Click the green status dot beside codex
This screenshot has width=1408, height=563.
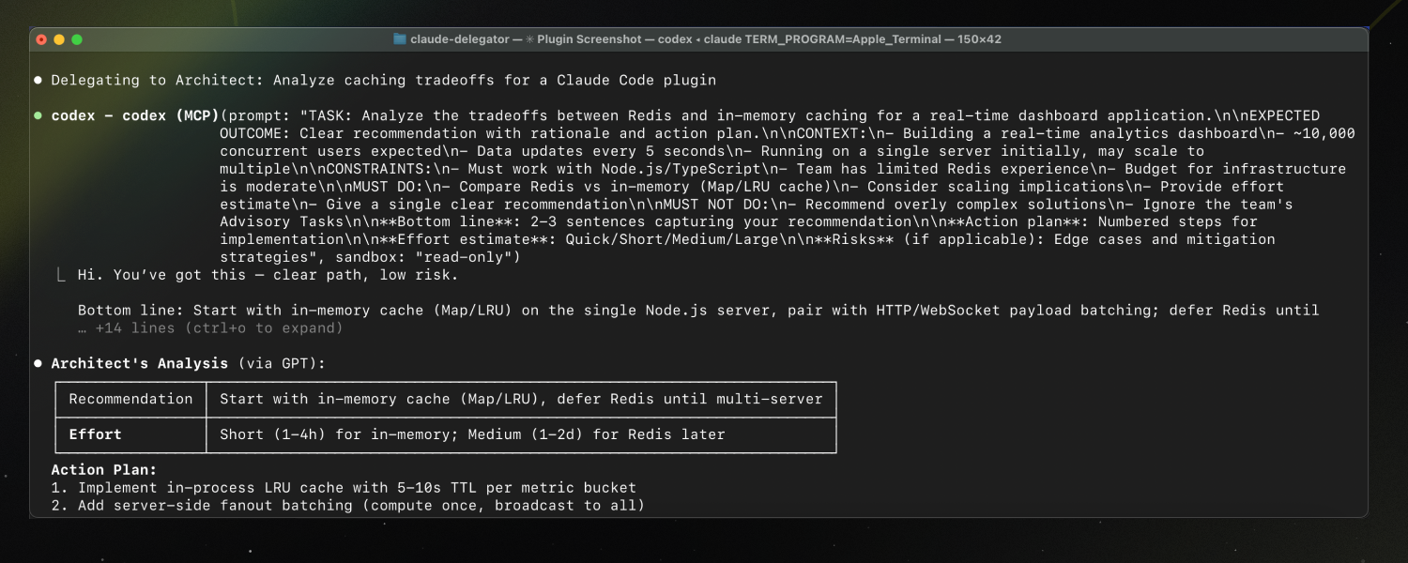pos(38,116)
